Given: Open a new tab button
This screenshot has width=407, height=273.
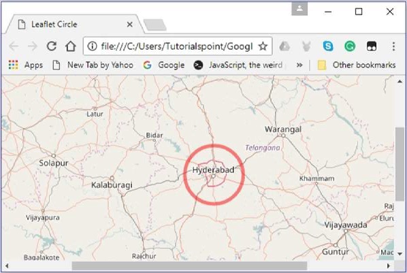Looking at the screenshot, I should coord(155,25).
